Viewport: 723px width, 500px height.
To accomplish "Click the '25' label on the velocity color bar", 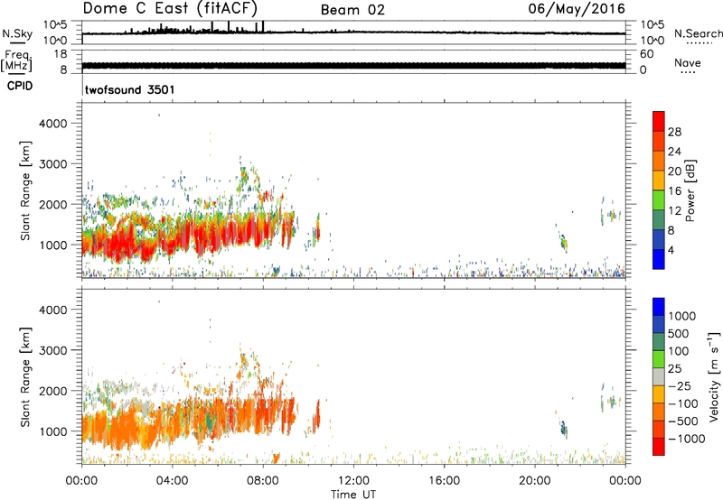I will click(x=675, y=368).
